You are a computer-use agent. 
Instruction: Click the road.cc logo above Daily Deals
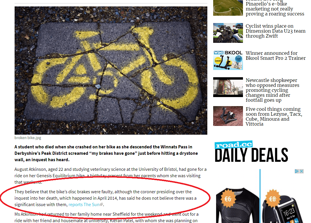[x=234, y=145]
